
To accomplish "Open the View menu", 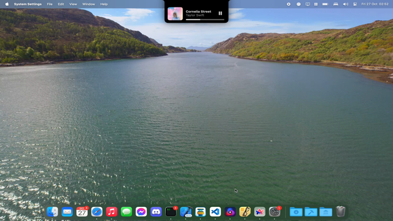I will coord(73,4).
